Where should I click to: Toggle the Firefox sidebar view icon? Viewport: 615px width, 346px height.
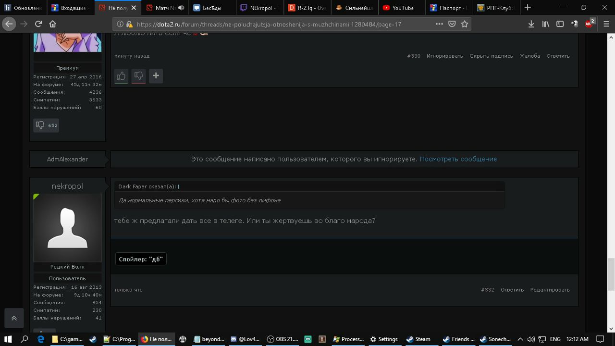pyautogui.click(x=560, y=24)
